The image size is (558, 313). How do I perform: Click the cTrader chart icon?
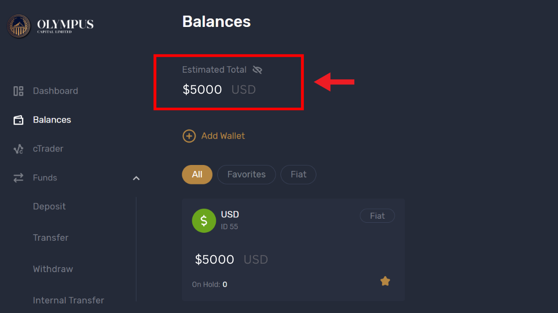tap(18, 149)
